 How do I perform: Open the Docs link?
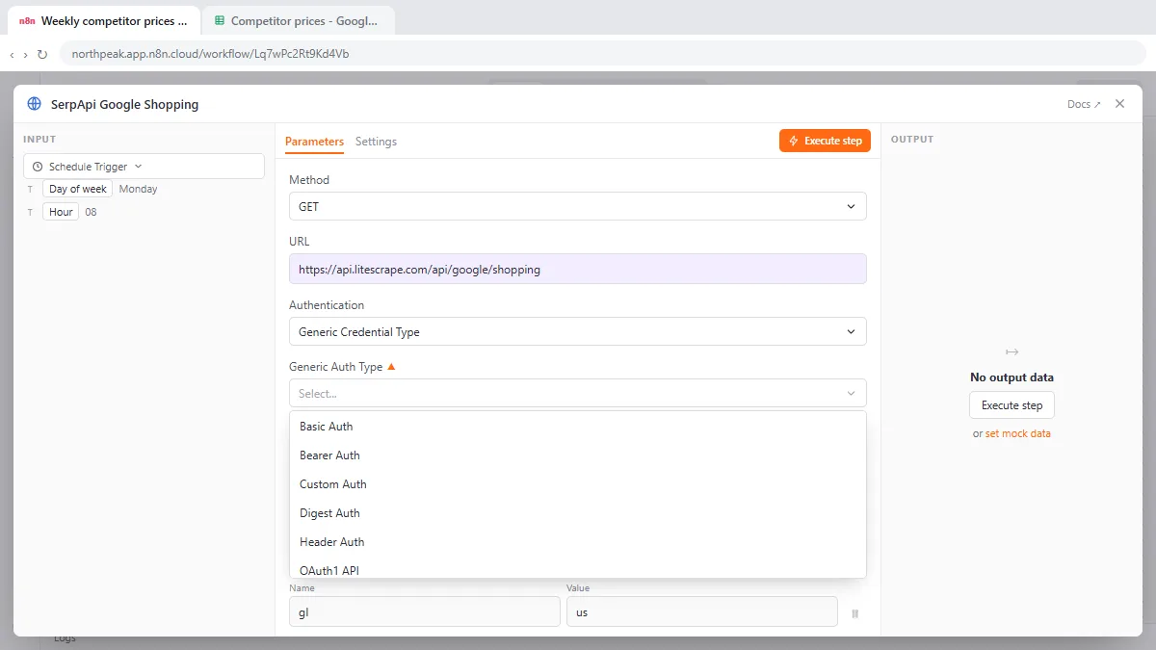tap(1084, 104)
